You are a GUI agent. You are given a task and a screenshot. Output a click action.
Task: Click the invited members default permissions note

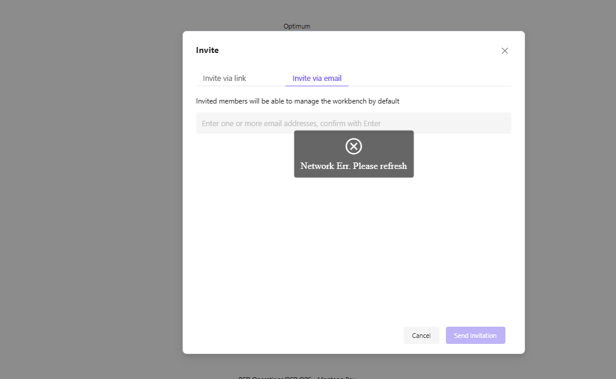pos(297,101)
